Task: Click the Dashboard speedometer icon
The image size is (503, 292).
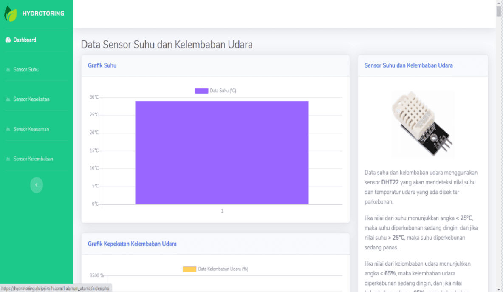Action: click(8, 40)
